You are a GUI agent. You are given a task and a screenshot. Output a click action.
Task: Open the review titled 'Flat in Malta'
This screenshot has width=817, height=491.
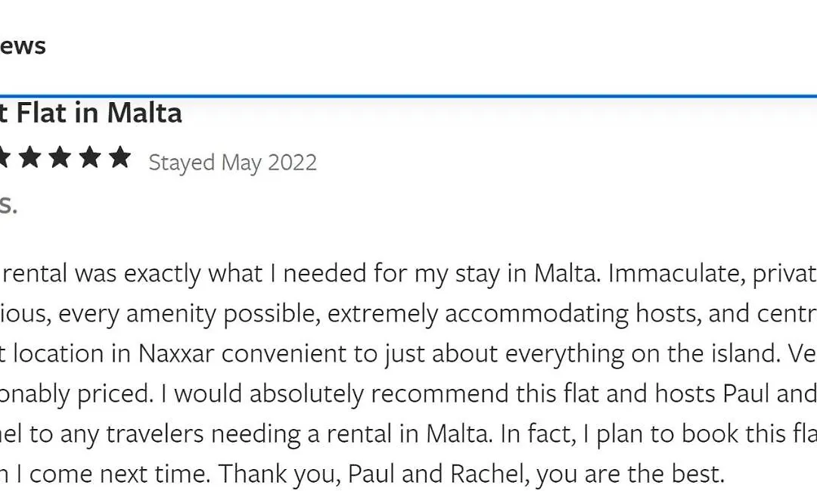click(91, 113)
